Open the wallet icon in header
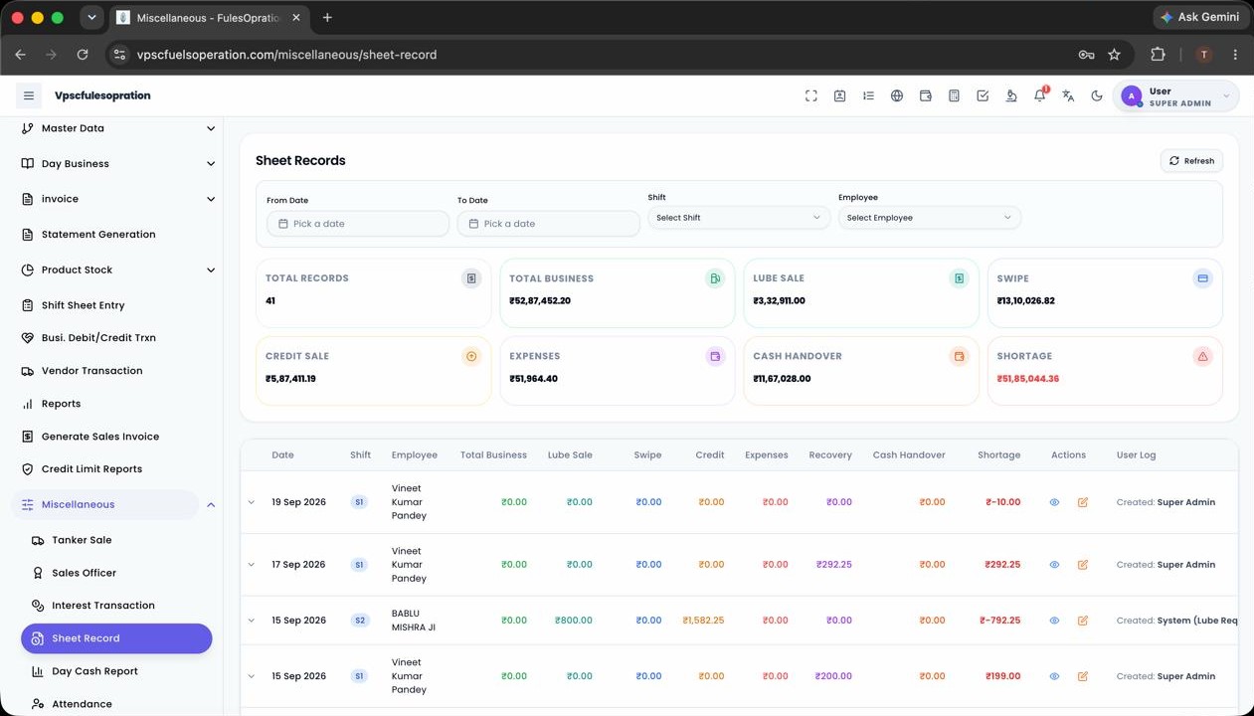This screenshot has width=1254, height=716. click(926, 95)
